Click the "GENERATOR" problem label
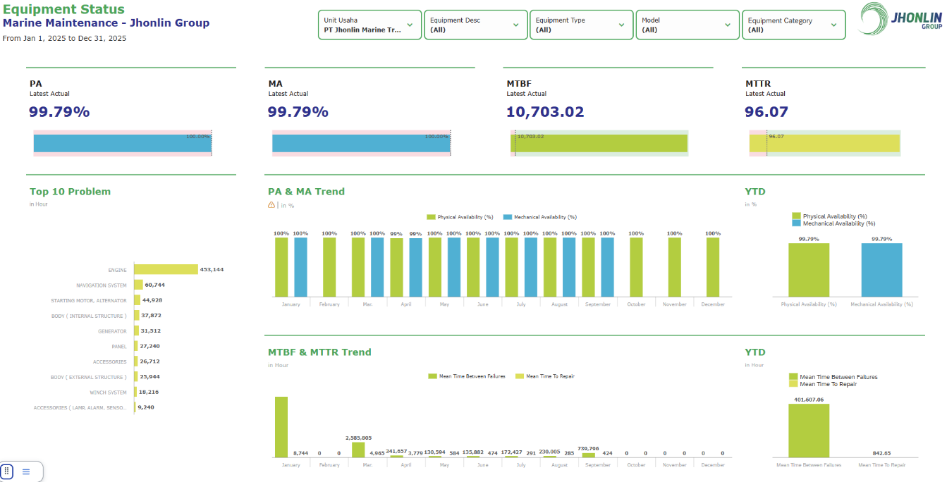 [x=112, y=331]
